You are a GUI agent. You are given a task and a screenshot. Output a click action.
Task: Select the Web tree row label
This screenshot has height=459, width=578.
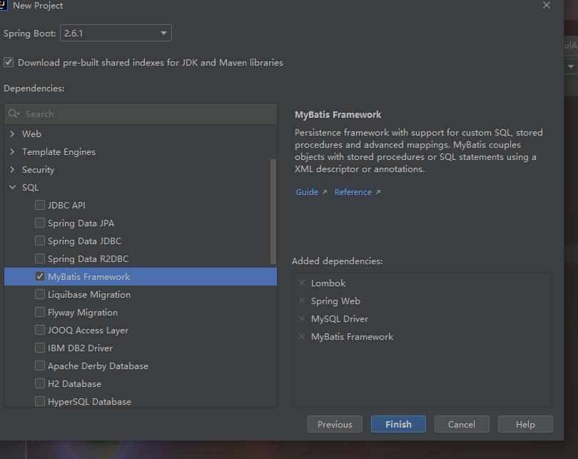pyautogui.click(x=31, y=133)
